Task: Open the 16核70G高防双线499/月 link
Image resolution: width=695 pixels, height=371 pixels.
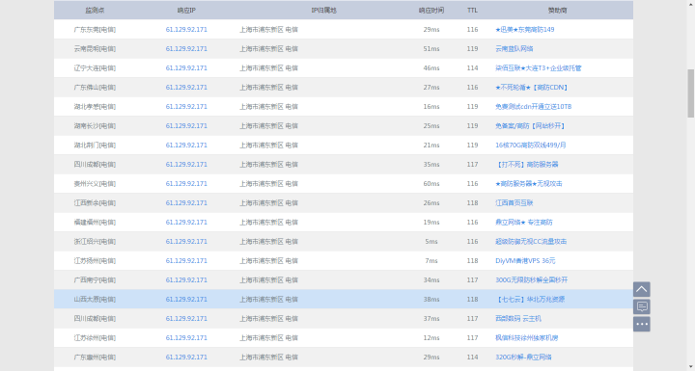Action: [530, 146]
